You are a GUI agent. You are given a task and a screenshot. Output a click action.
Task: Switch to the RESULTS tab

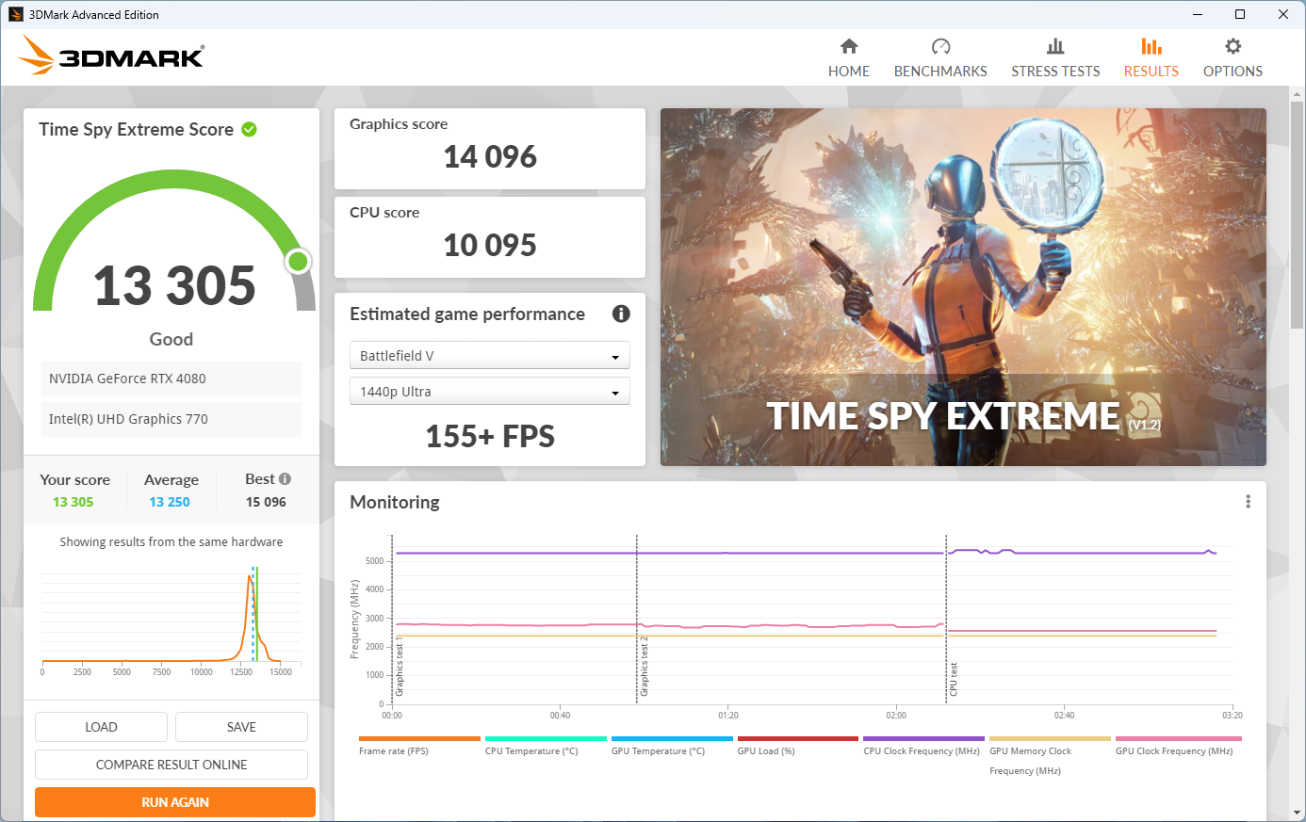1151,58
